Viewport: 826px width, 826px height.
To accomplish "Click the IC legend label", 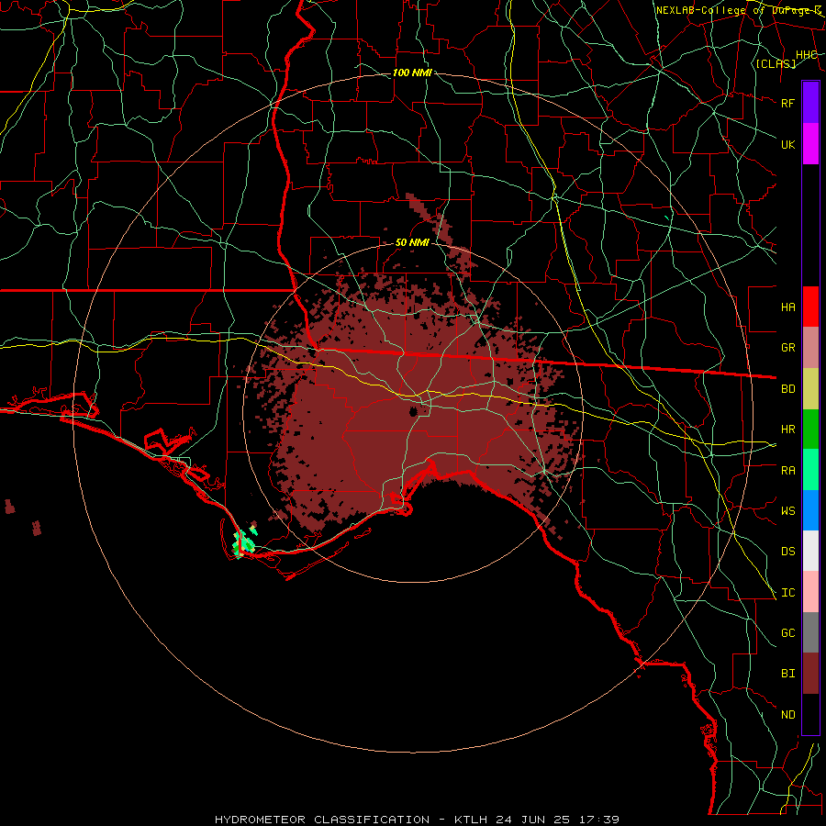I will [788, 593].
